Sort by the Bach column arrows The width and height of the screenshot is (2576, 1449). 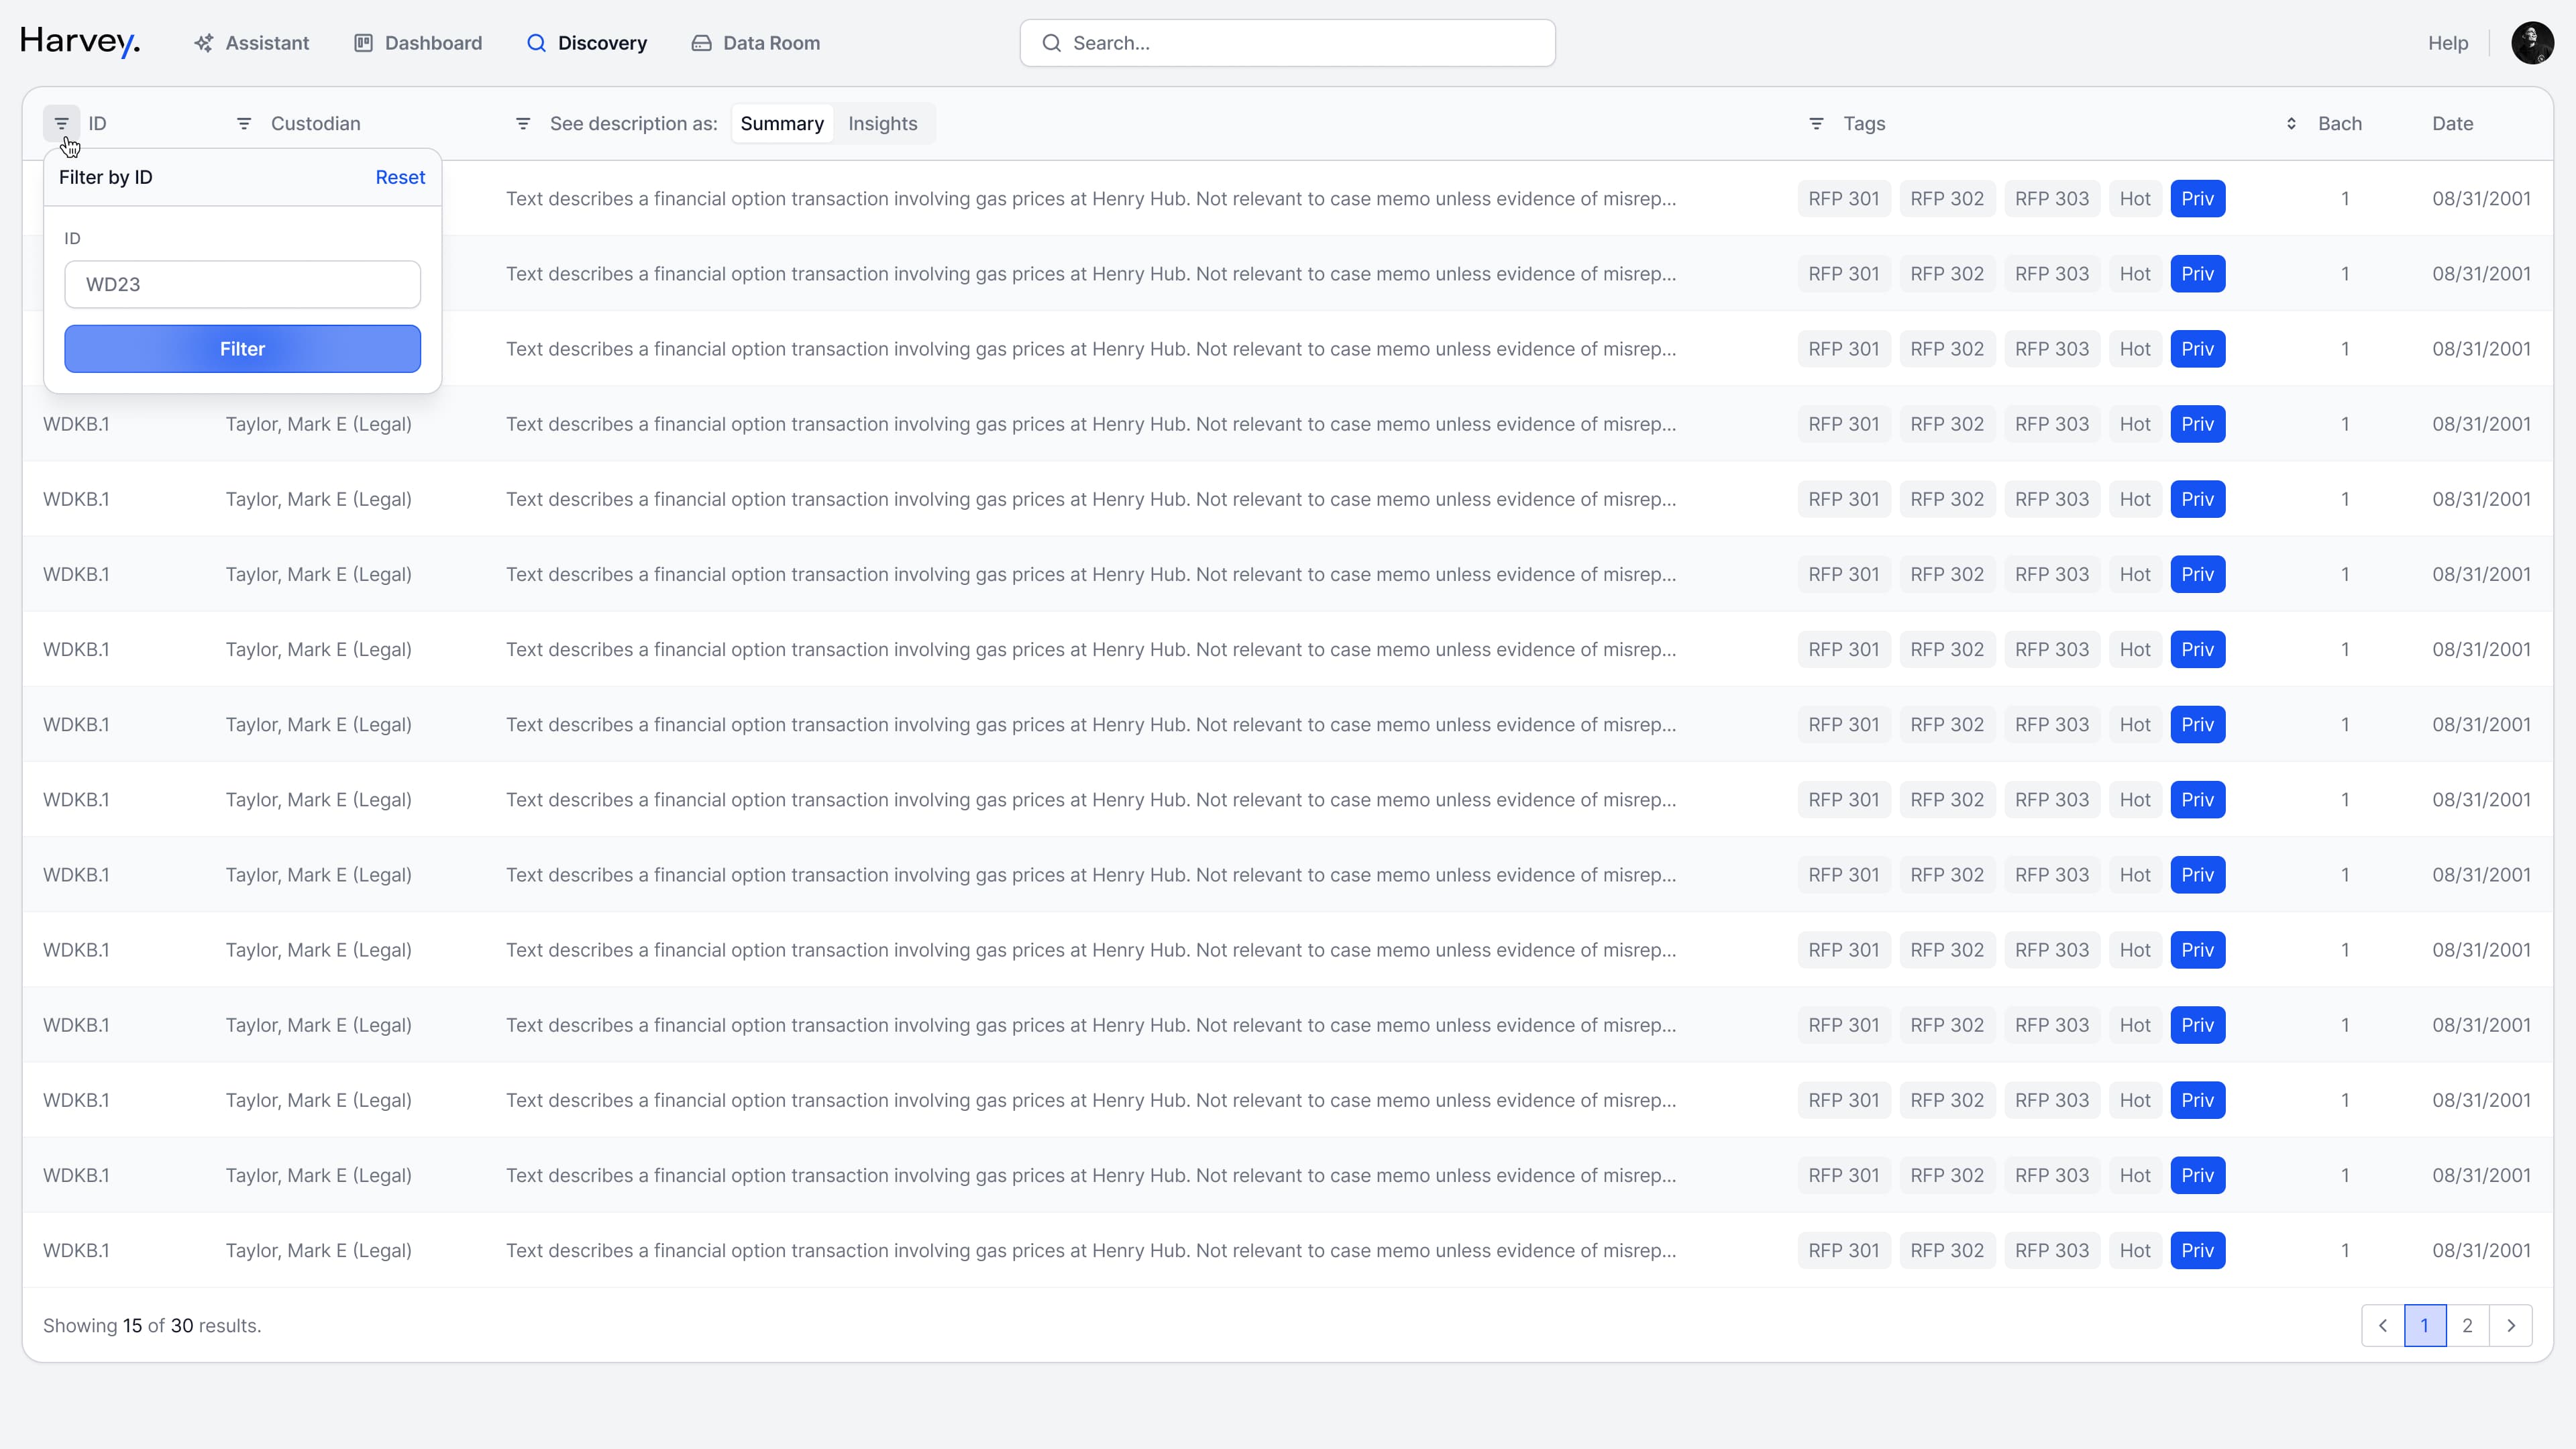[2291, 124]
